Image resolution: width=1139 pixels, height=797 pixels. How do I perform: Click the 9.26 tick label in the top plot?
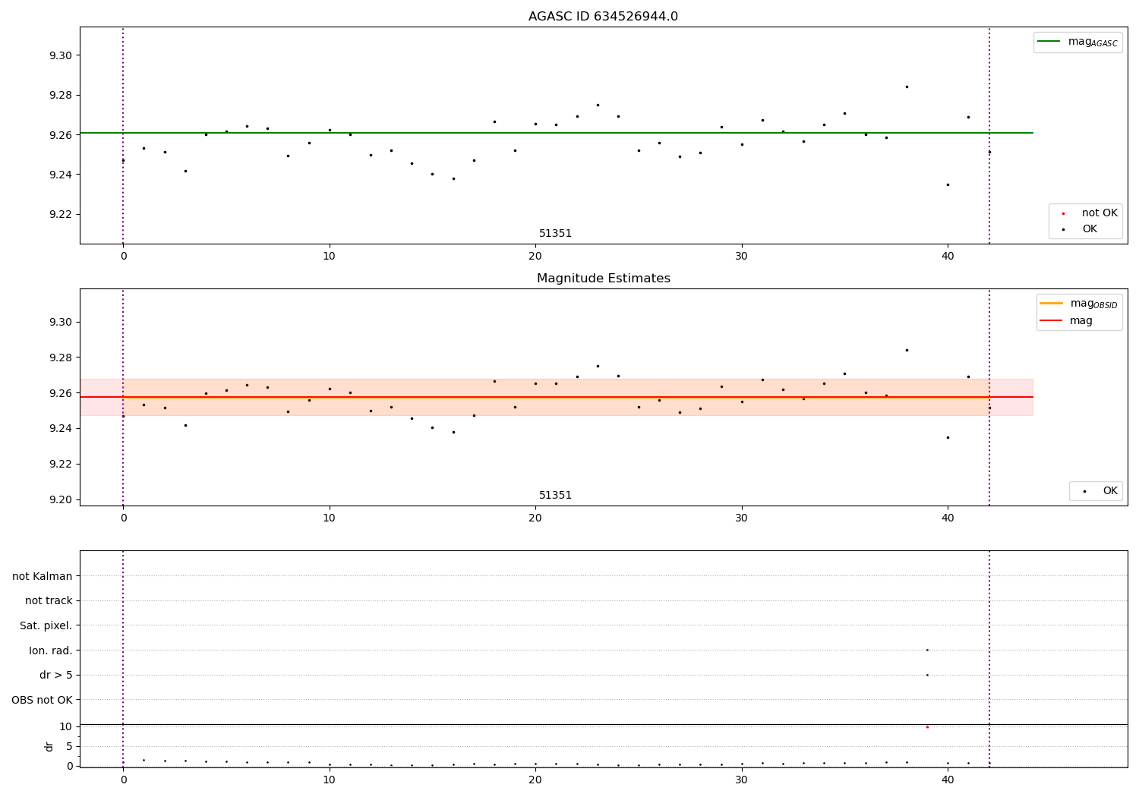61,135
